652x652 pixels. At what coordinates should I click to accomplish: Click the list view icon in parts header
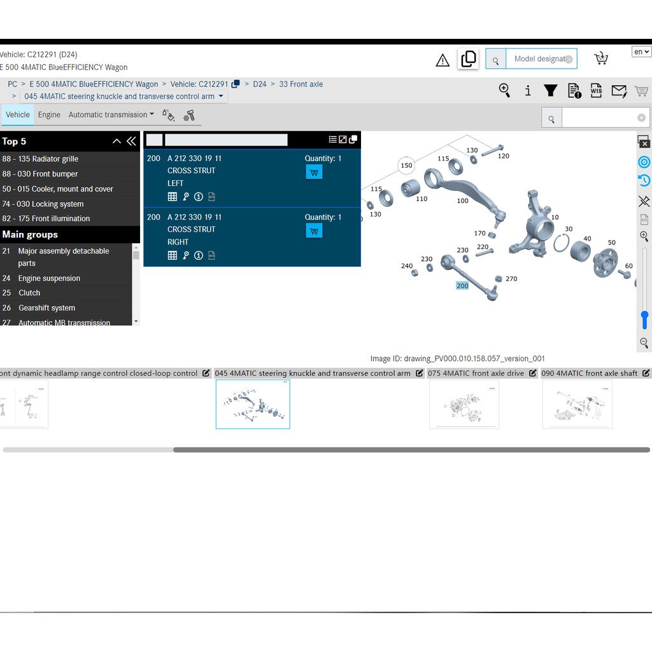[332, 139]
